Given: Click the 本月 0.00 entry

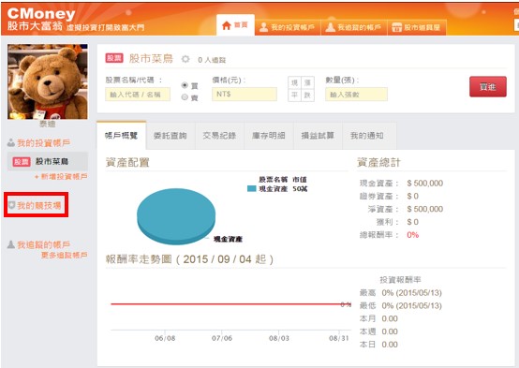Looking at the screenshot, I should tap(378, 318).
